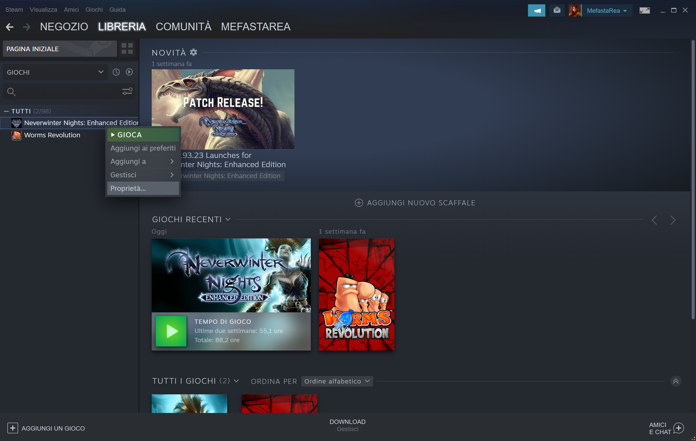Go to previous recent games page arrow
Image resolution: width=696 pixels, height=441 pixels.
654,220
